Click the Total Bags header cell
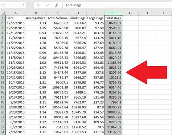 (113, 18)
